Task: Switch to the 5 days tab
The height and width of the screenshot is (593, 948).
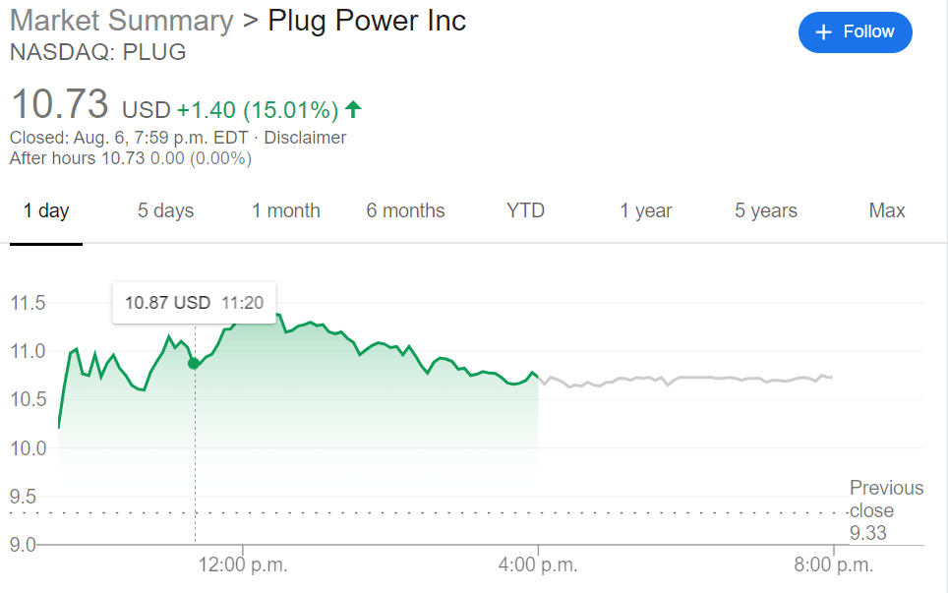Action: (165, 210)
